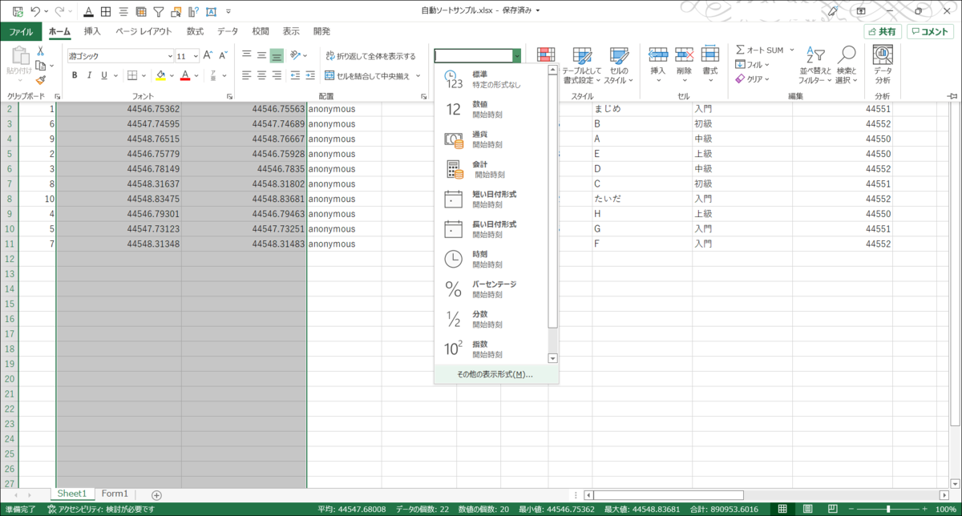Click the Increase indent icon
The height and width of the screenshot is (516, 962).
(x=311, y=76)
